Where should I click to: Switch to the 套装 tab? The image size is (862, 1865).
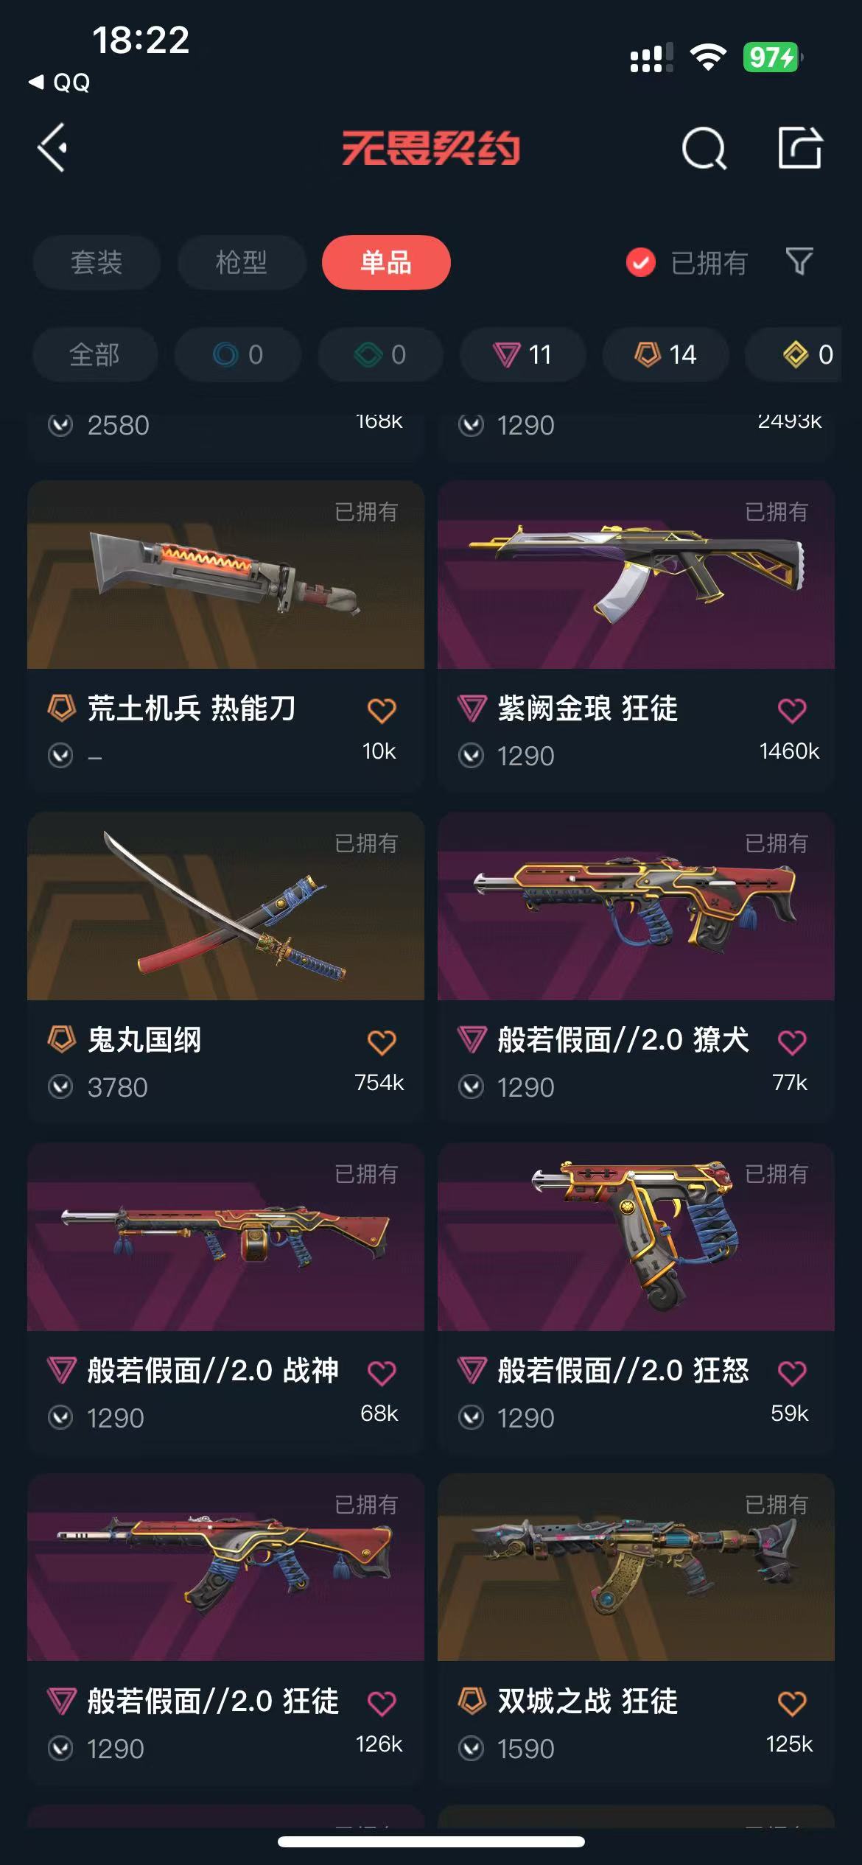click(97, 262)
